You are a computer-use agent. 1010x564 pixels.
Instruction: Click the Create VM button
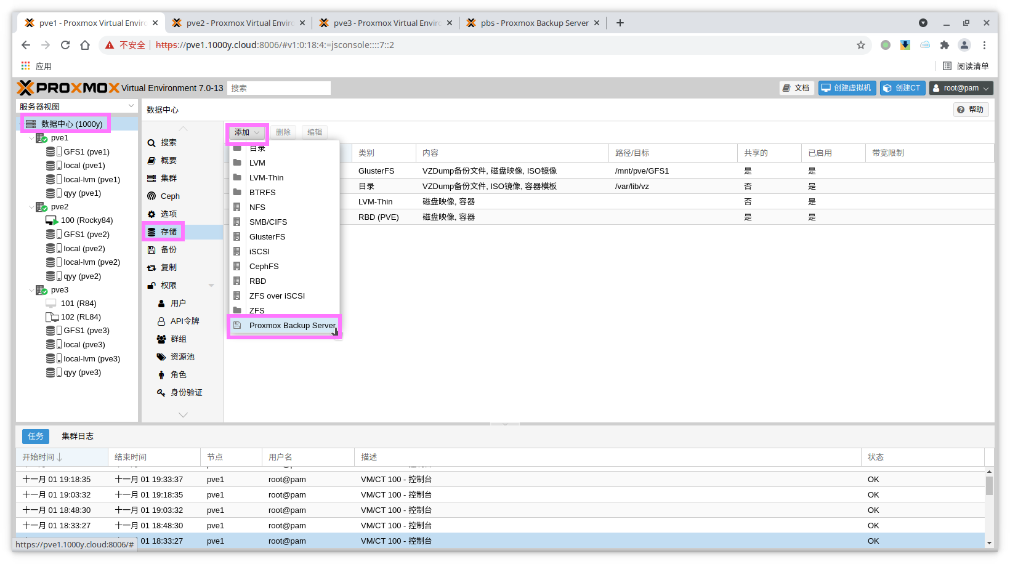tap(846, 88)
